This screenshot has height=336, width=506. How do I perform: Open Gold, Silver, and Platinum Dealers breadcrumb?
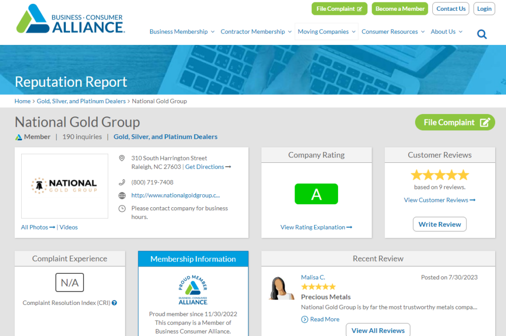[x=81, y=101]
